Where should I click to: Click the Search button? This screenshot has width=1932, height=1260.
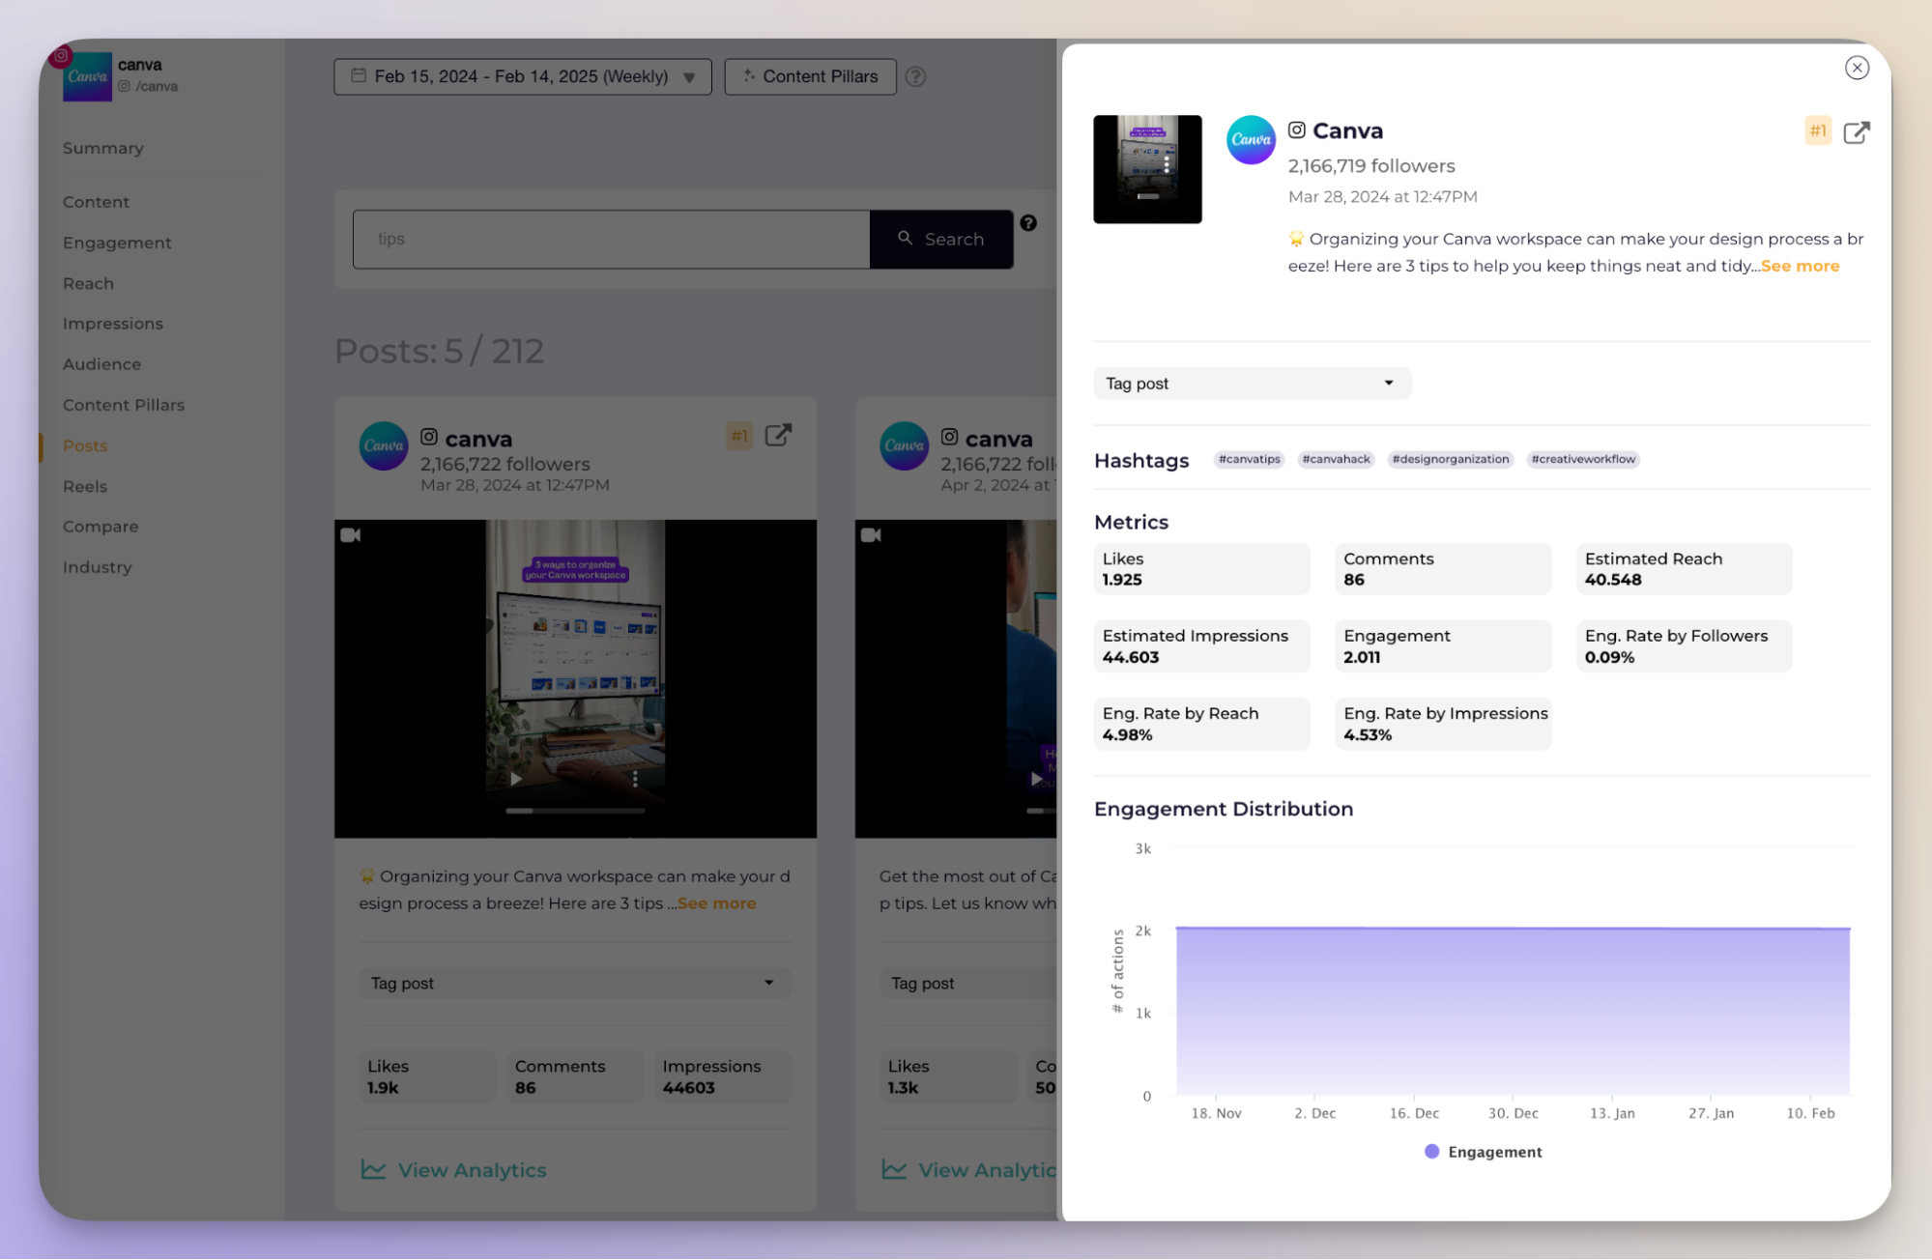(x=941, y=239)
